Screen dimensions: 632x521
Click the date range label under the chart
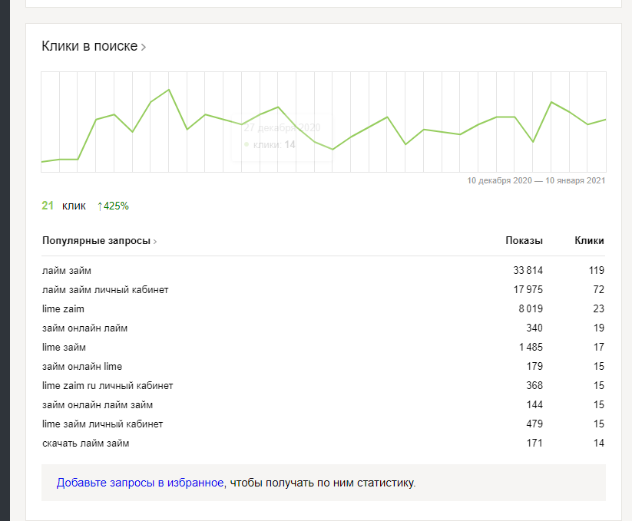tap(536, 181)
